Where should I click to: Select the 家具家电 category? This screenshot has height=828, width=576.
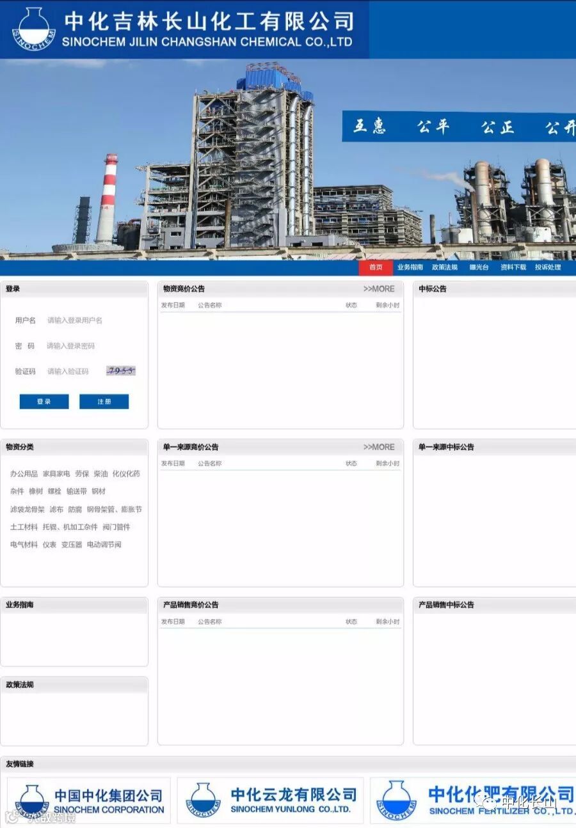56,474
